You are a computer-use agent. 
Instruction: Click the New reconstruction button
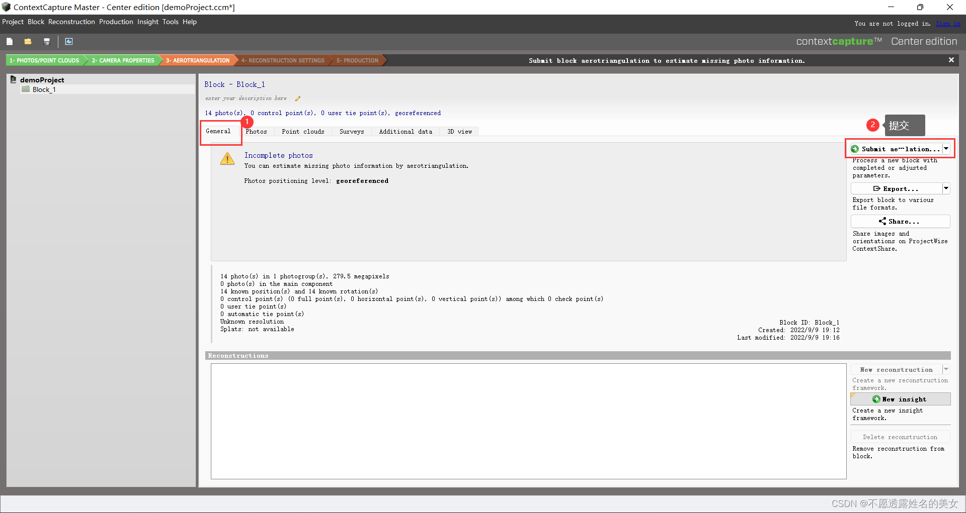point(896,370)
